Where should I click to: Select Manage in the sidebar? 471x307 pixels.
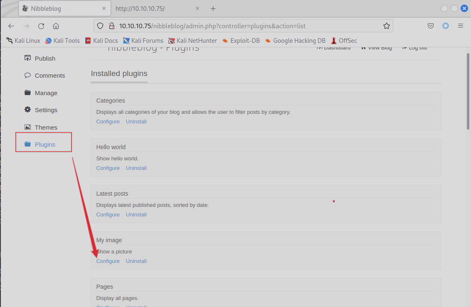[x=46, y=93]
